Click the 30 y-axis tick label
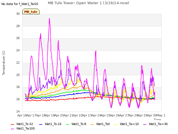The height and width of the screenshot is (134, 178). click(18, 14)
